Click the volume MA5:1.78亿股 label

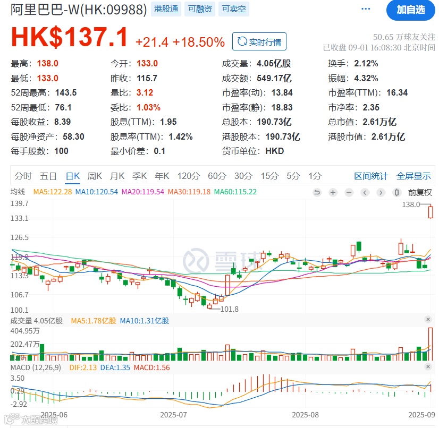tap(94, 321)
